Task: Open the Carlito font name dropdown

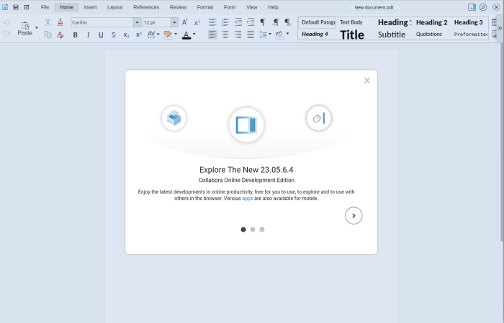Action: (x=137, y=22)
